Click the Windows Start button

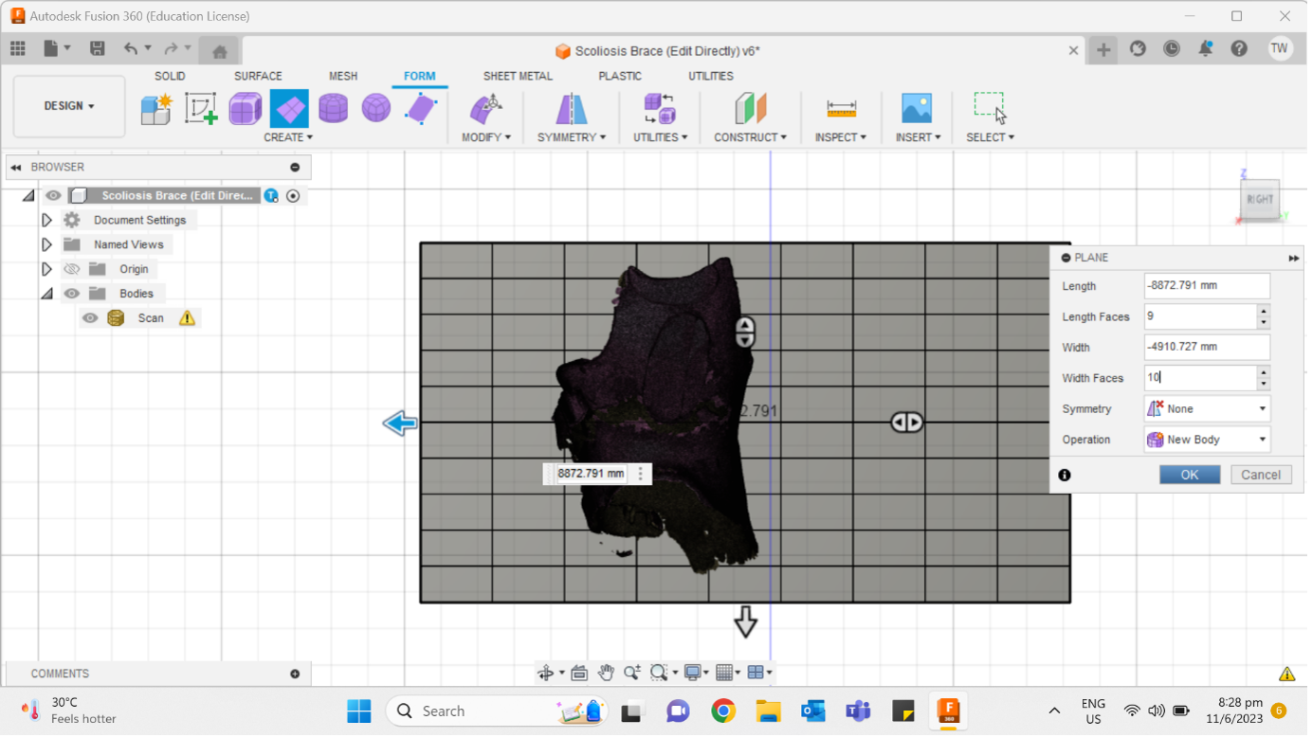tap(359, 712)
